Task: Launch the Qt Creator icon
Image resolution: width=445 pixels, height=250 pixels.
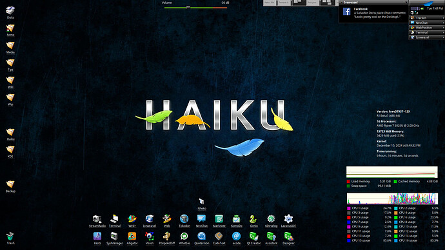Action: tap(253, 236)
